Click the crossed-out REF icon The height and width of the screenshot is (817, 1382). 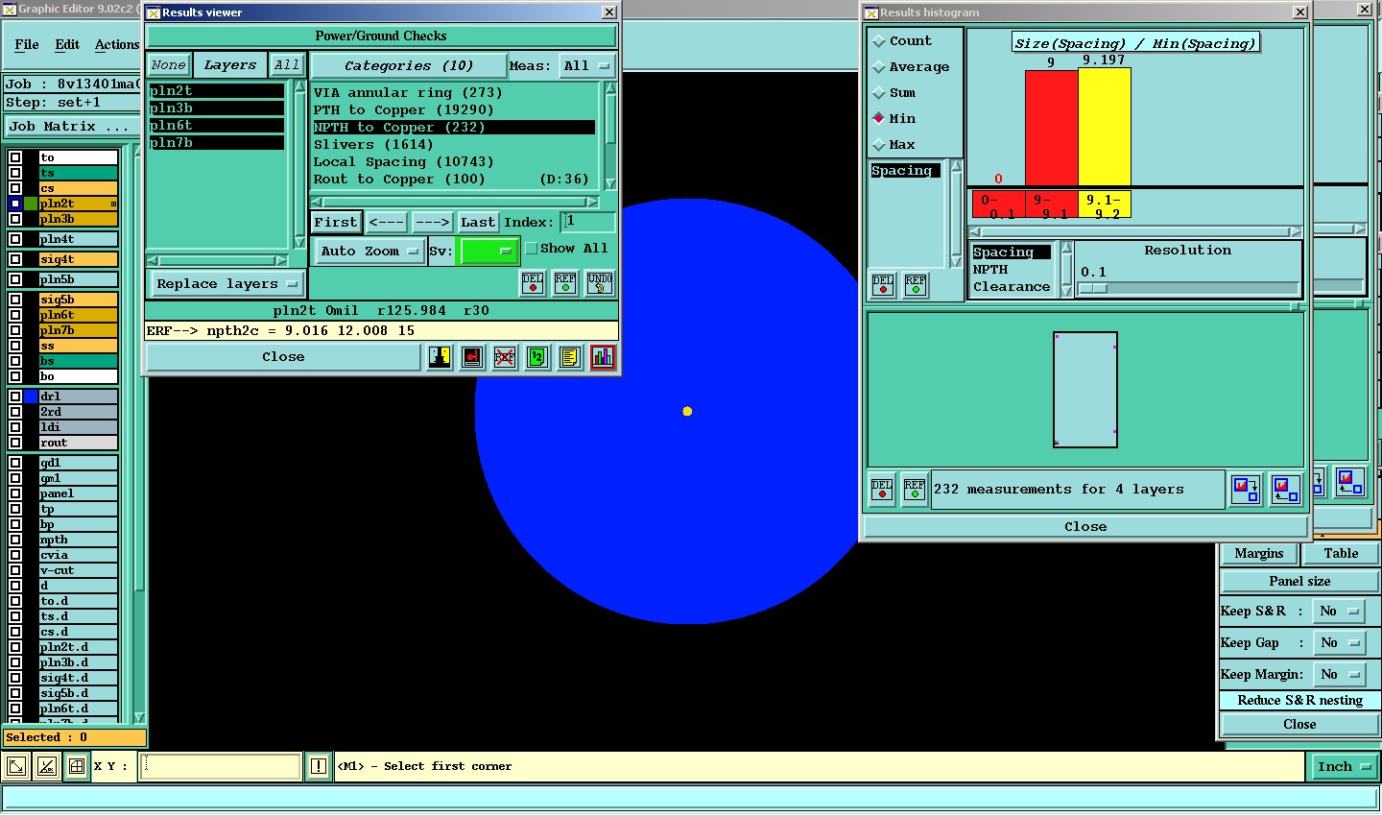point(505,357)
